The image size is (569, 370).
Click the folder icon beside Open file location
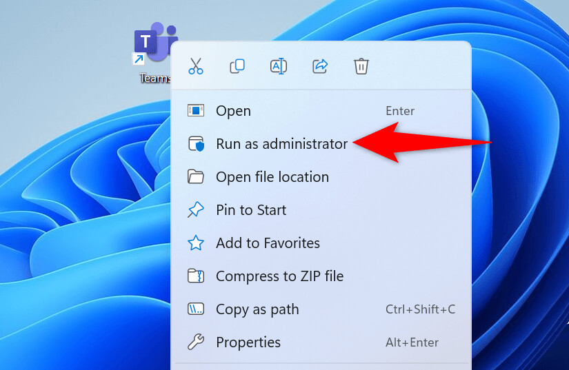point(196,177)
